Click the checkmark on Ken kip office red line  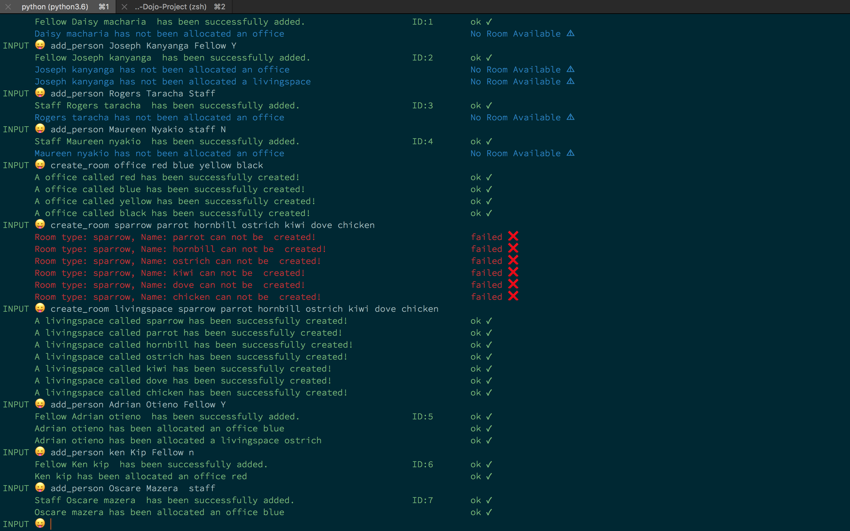[x=489, y=476]
